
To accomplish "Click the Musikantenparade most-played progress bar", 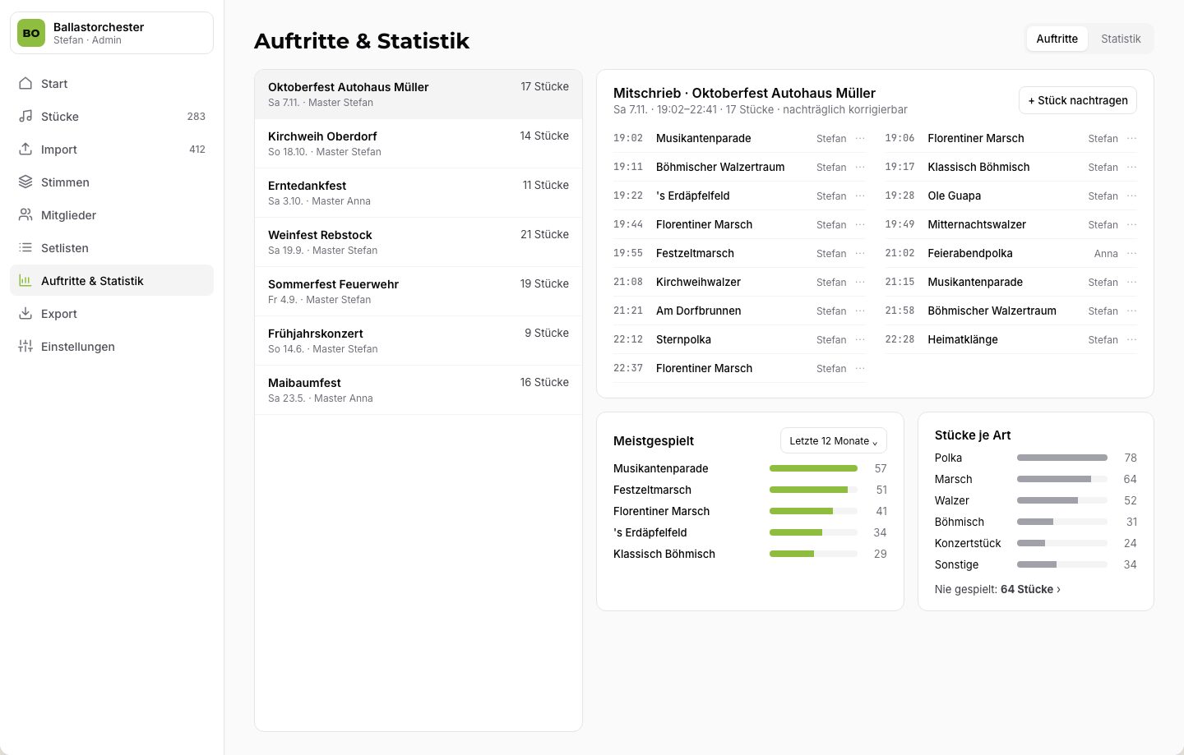I will [x=813, y=468].
